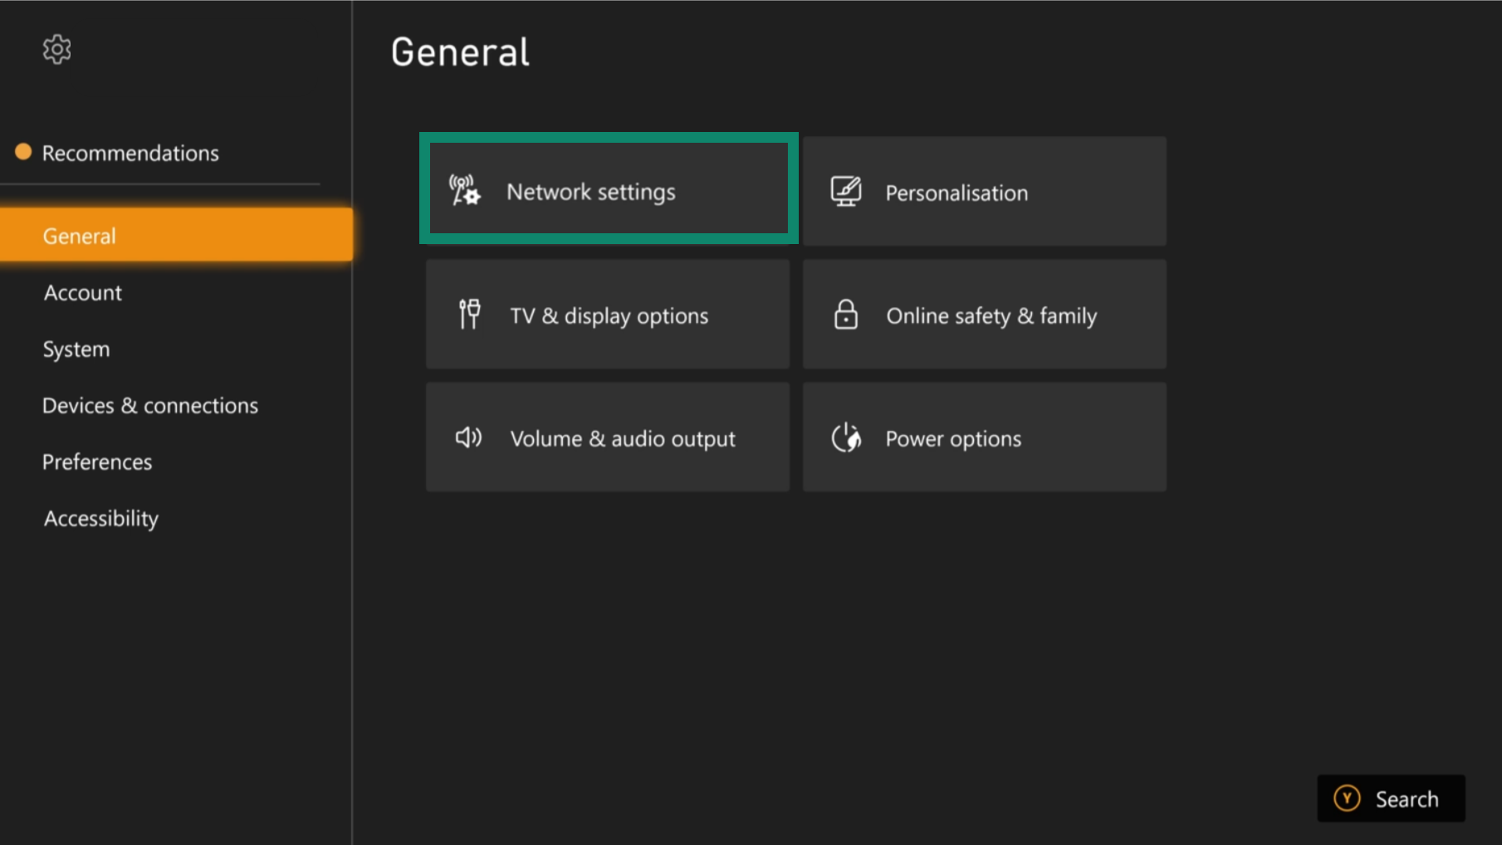The width and height of the screenshot is (1502, 845).
Task: Select Recommendations in the sidebar
Action: click(130, 153)
